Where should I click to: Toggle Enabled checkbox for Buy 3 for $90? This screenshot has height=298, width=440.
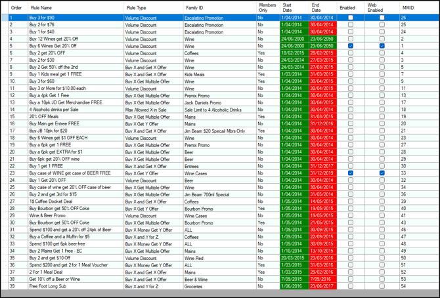point(351,18)
